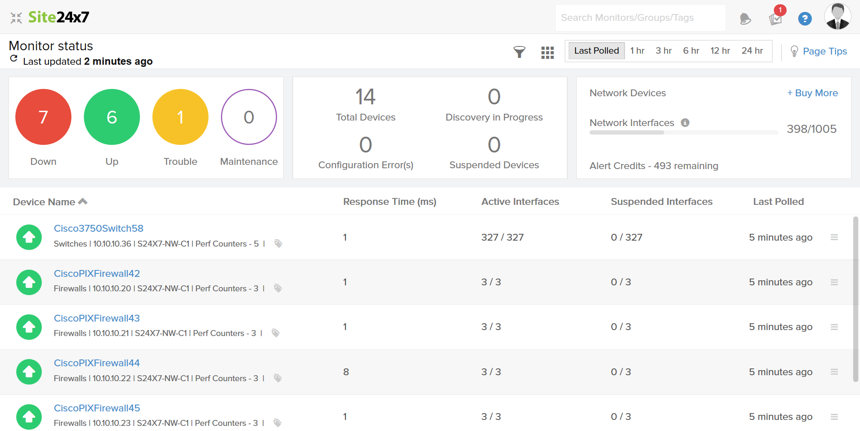
Task: Select the 1 hr time range tab
Action: click(x=637, y=50)
